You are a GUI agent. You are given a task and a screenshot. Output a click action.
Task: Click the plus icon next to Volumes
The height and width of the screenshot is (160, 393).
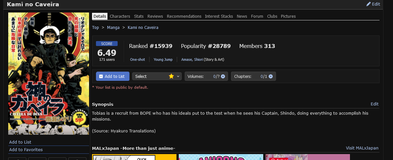tap(223, 77)
